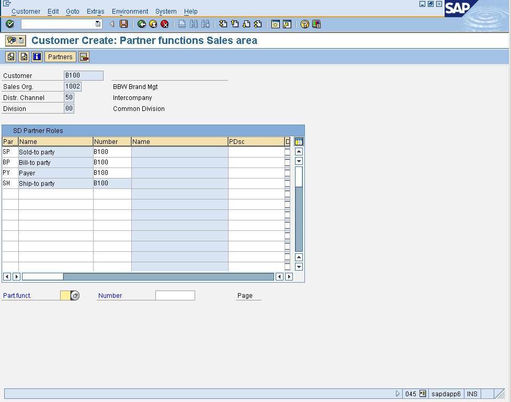The width and height of the screenshot is (511, 402).
Task: Click the blue Part.funct. label
Action: (x=17, y=295)
